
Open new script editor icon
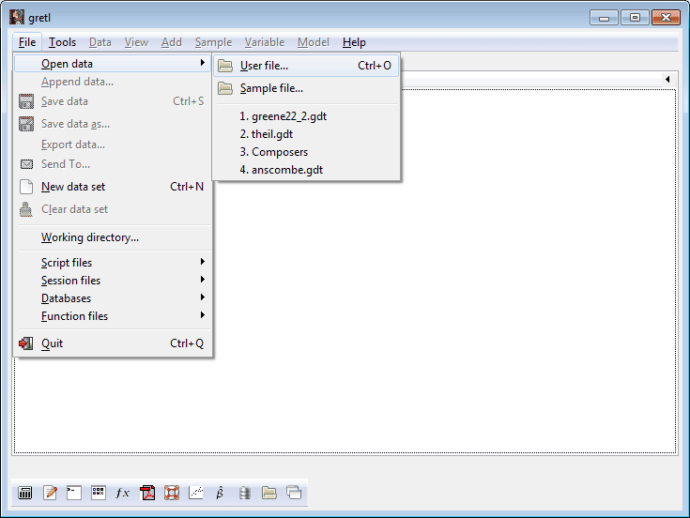point(50,493)
